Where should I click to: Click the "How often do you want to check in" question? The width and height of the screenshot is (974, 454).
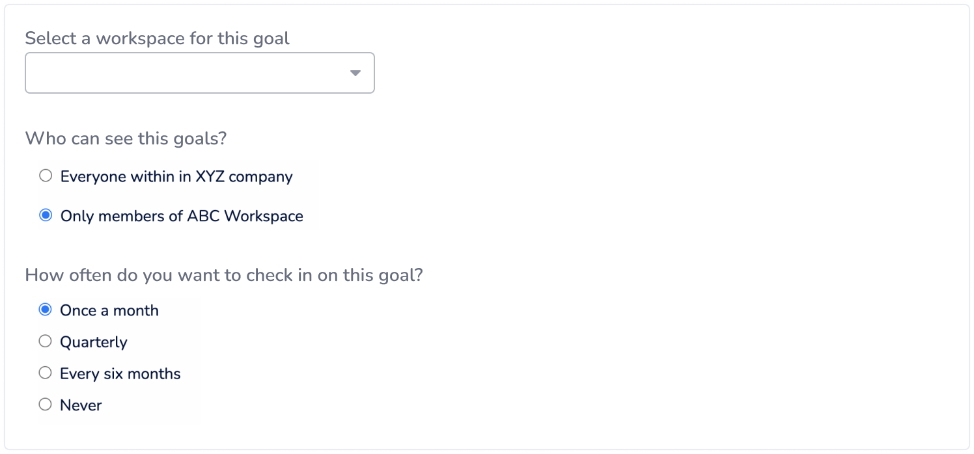[x=224, y=275]
